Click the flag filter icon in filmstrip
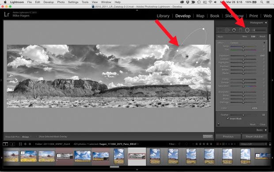274x172 pixels. tap(179, 144)
